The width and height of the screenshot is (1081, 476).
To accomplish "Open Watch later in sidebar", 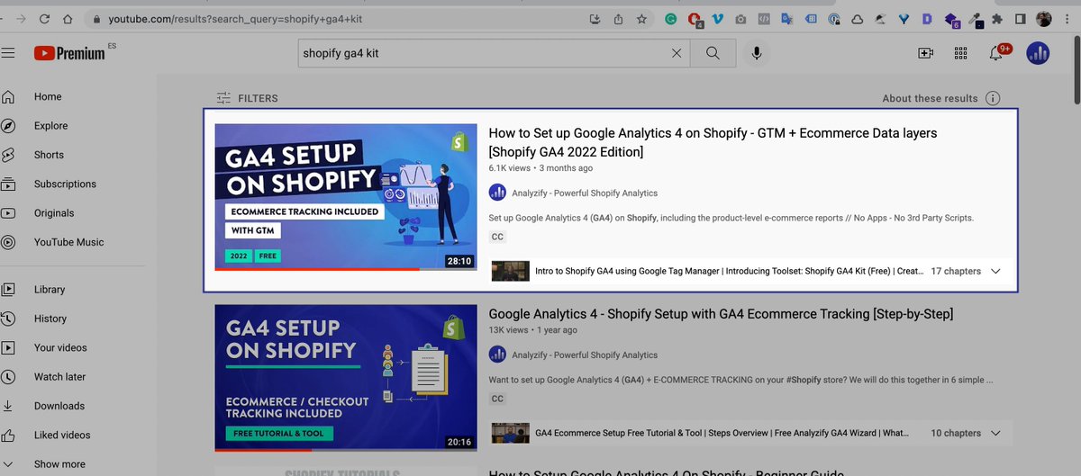I will coord(59,377).
